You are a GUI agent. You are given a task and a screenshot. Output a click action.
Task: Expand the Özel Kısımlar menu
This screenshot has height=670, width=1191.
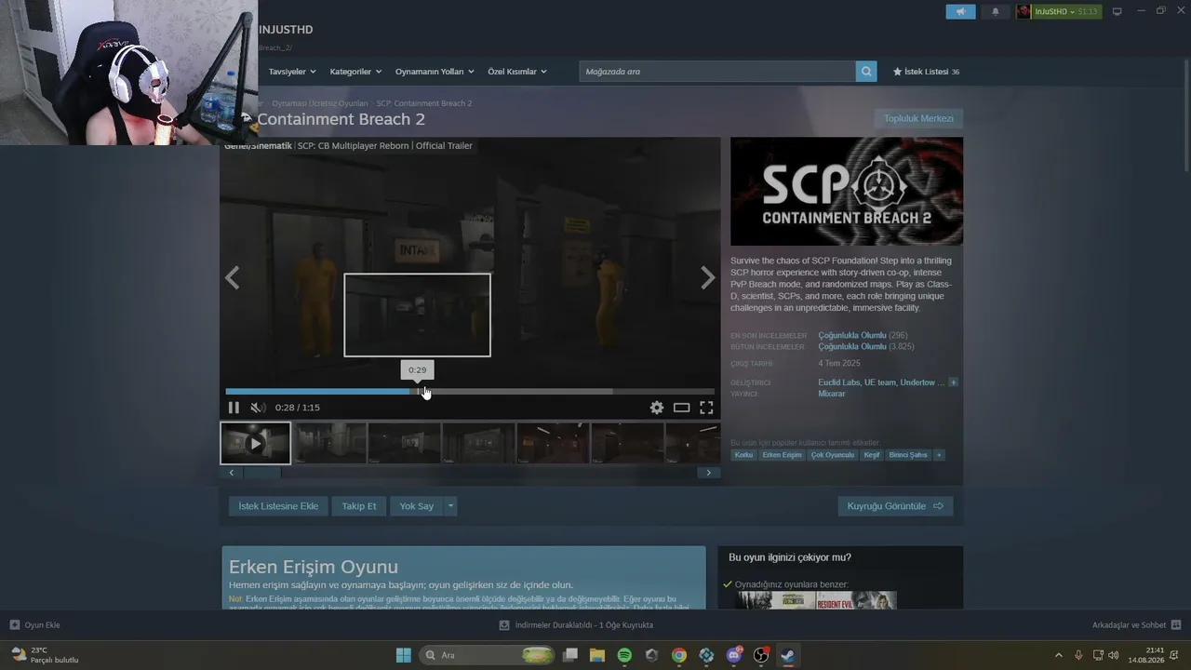pyautogui.click(x=517, y=72)
